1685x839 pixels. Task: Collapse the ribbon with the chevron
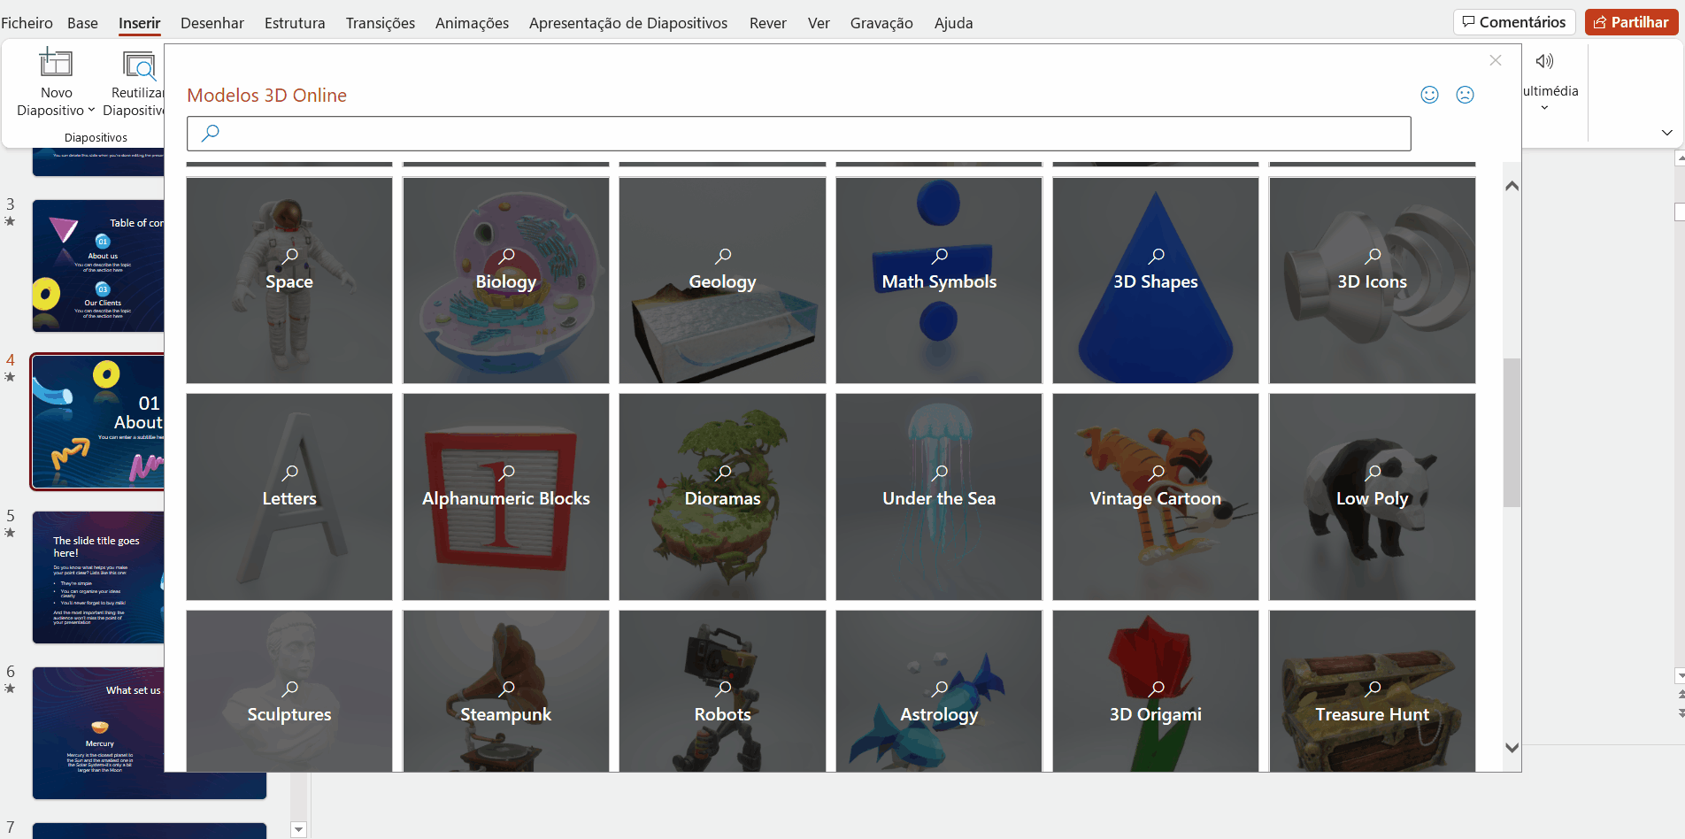click(1667, 133)
